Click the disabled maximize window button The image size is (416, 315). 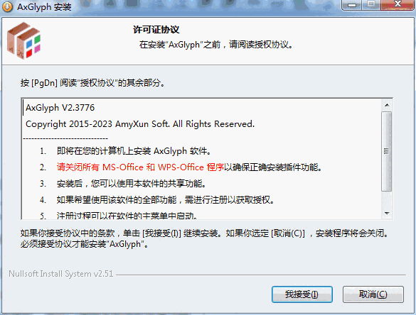pos(371,4)
